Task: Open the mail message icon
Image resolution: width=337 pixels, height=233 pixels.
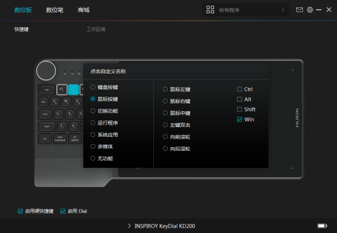Action: 299,10
